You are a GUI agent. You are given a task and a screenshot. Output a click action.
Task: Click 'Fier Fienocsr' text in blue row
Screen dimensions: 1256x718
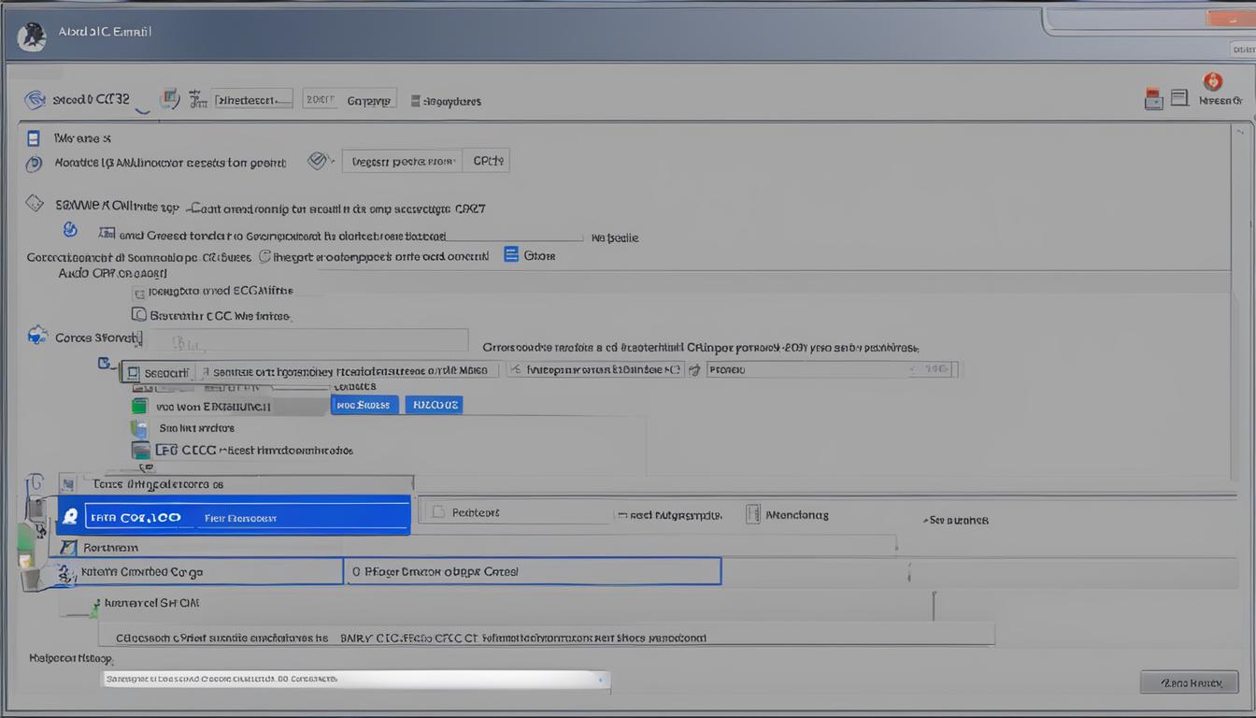pyautogui.click(x=240, y=517)
